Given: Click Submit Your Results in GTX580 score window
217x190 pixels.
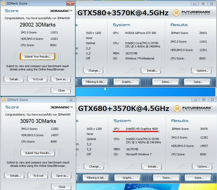Looking at the screenshot, I should pos(38,56).
